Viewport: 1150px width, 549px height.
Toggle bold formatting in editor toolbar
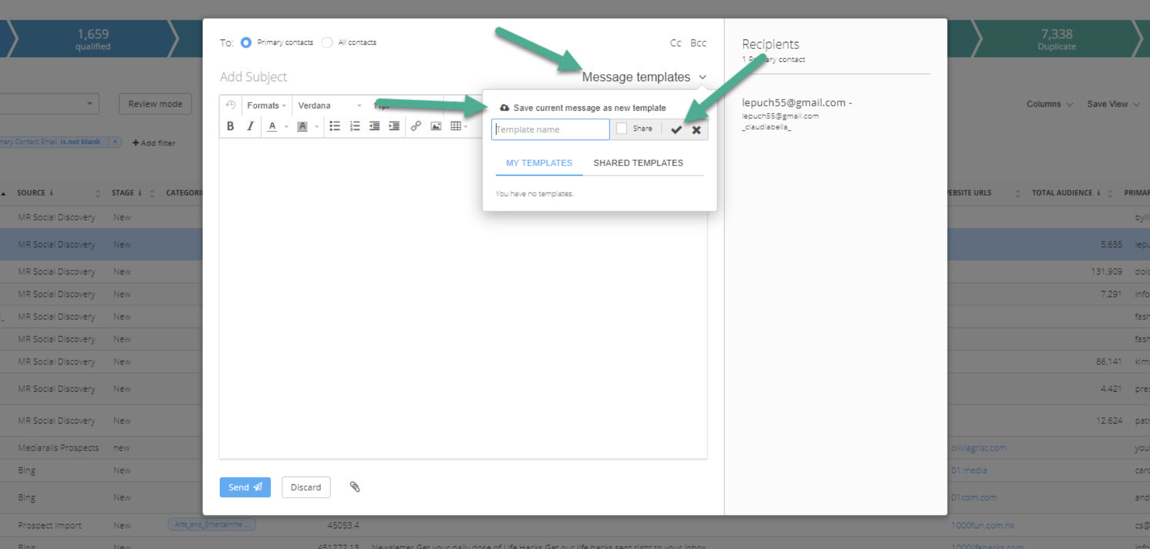pyautogui.click(x=230, y=126)
